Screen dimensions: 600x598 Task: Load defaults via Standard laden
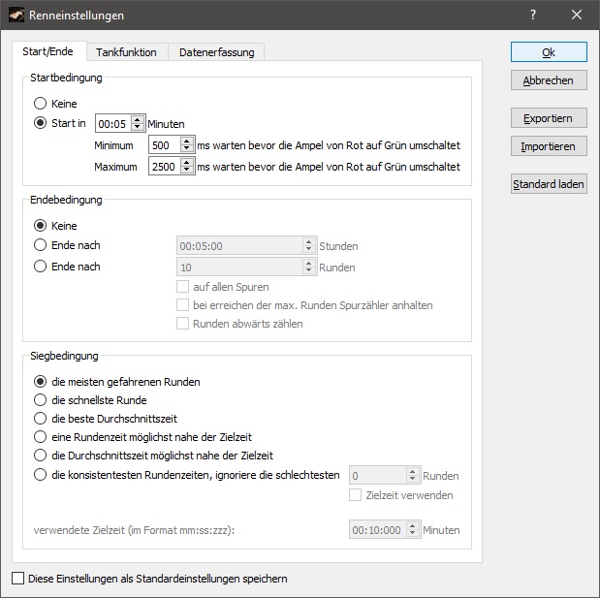click(549, 184)
